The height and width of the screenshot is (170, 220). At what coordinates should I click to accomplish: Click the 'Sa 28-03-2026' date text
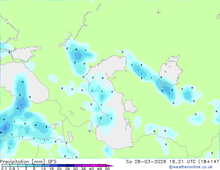[146, 162]
